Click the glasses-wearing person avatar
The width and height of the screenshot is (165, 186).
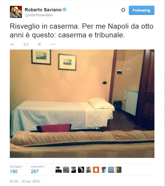click(74, 170)
